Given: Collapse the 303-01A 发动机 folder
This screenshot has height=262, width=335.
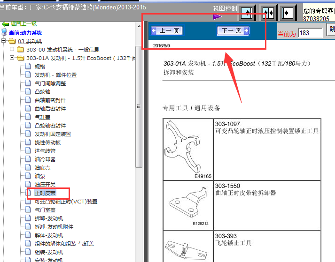Looking at the screenshot, I should [12, 58].
